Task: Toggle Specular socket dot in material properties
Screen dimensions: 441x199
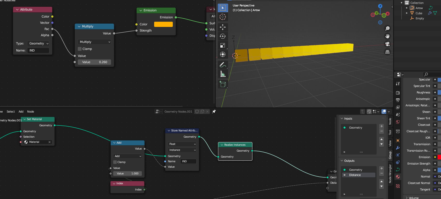Action: pos(435,79)
